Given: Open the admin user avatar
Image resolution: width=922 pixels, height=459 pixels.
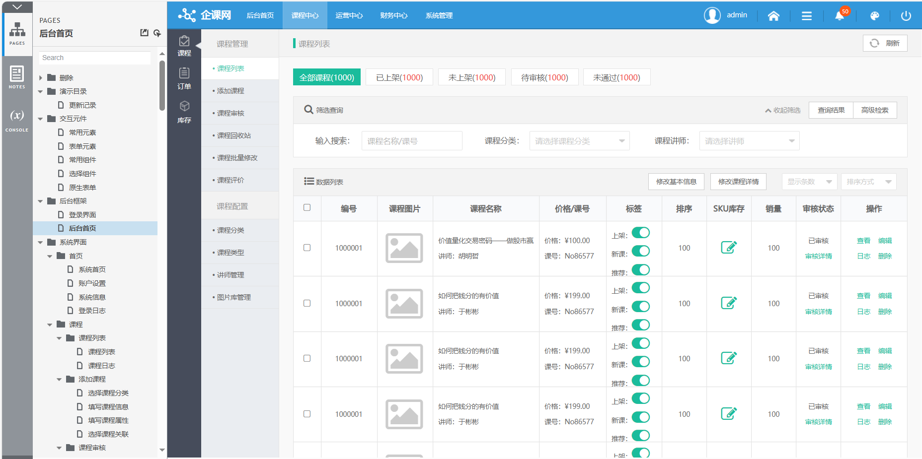Looking at the screenshot, I should pyautogui.click(x=712, y=15).
